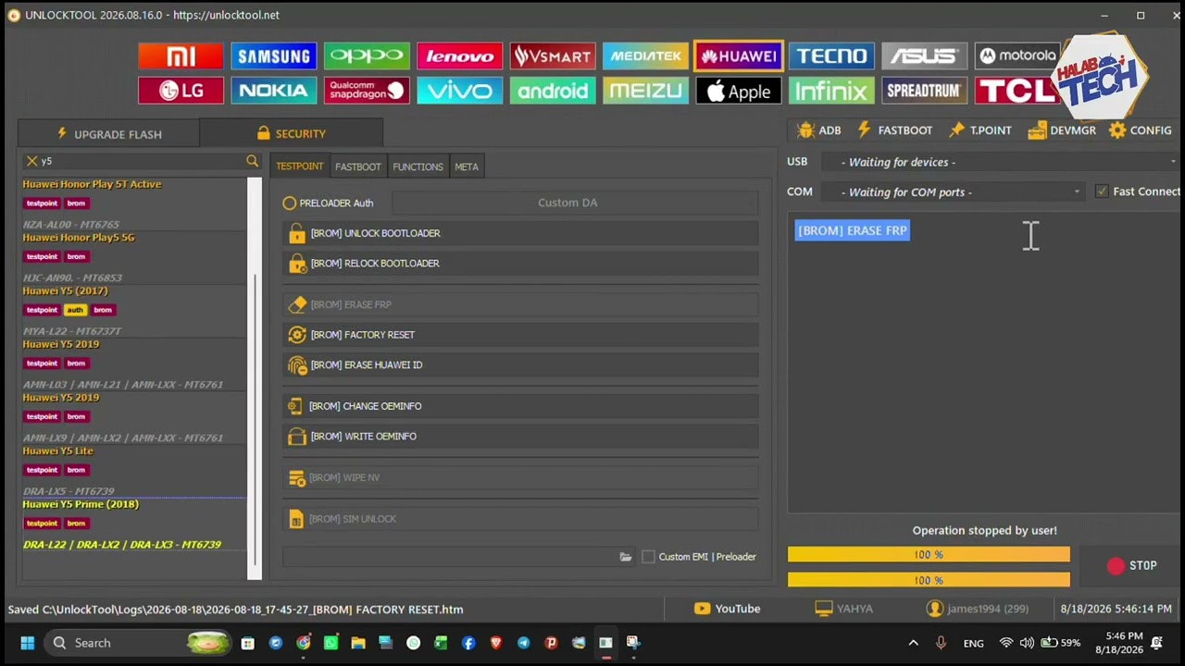Run the [BROM] FACTORY RESET operation

pyautogui.click(x=520, y=335)
